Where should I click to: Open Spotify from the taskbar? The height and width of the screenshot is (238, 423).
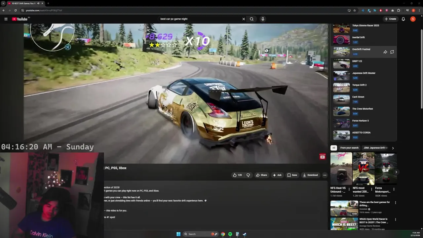[x=230, y=234]
